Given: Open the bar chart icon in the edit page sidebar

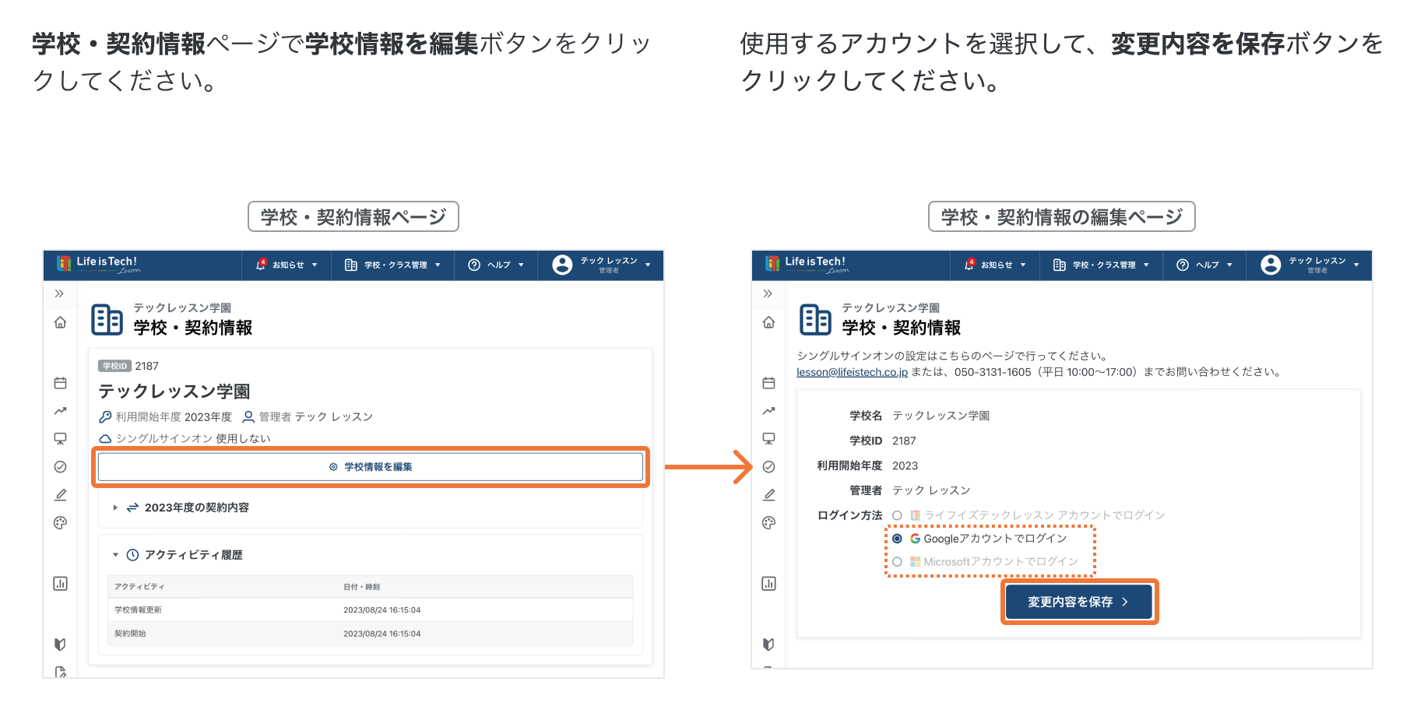Looking at the screenshot, I should click(768, 584).
